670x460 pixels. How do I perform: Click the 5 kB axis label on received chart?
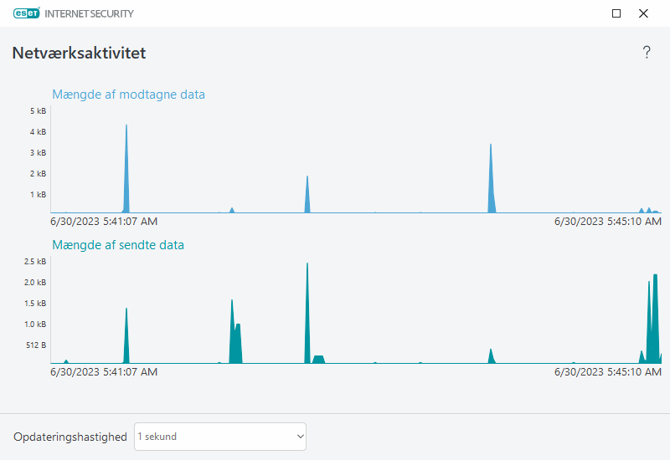tap(38, 111)
